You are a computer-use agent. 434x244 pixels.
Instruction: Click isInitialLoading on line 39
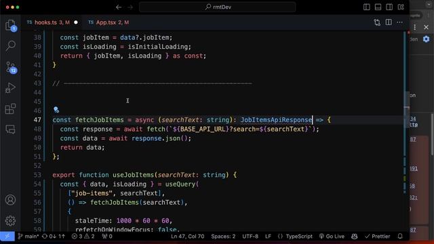pos(157,47)
